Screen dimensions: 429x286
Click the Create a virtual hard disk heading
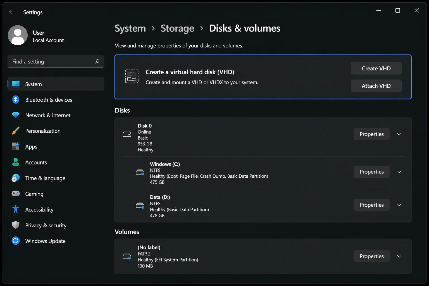pos(190,72)
